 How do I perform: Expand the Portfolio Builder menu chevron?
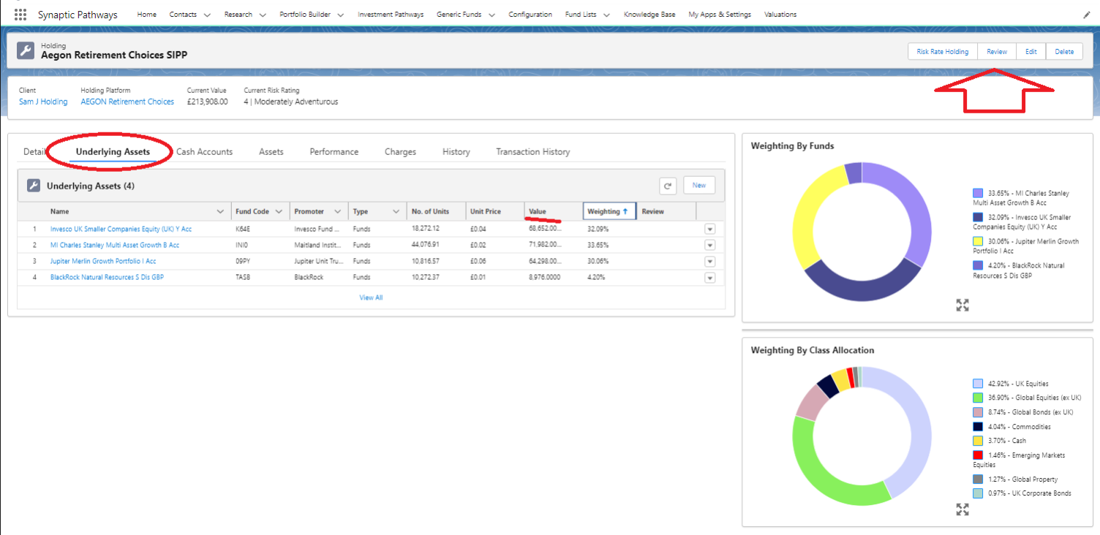341,15
